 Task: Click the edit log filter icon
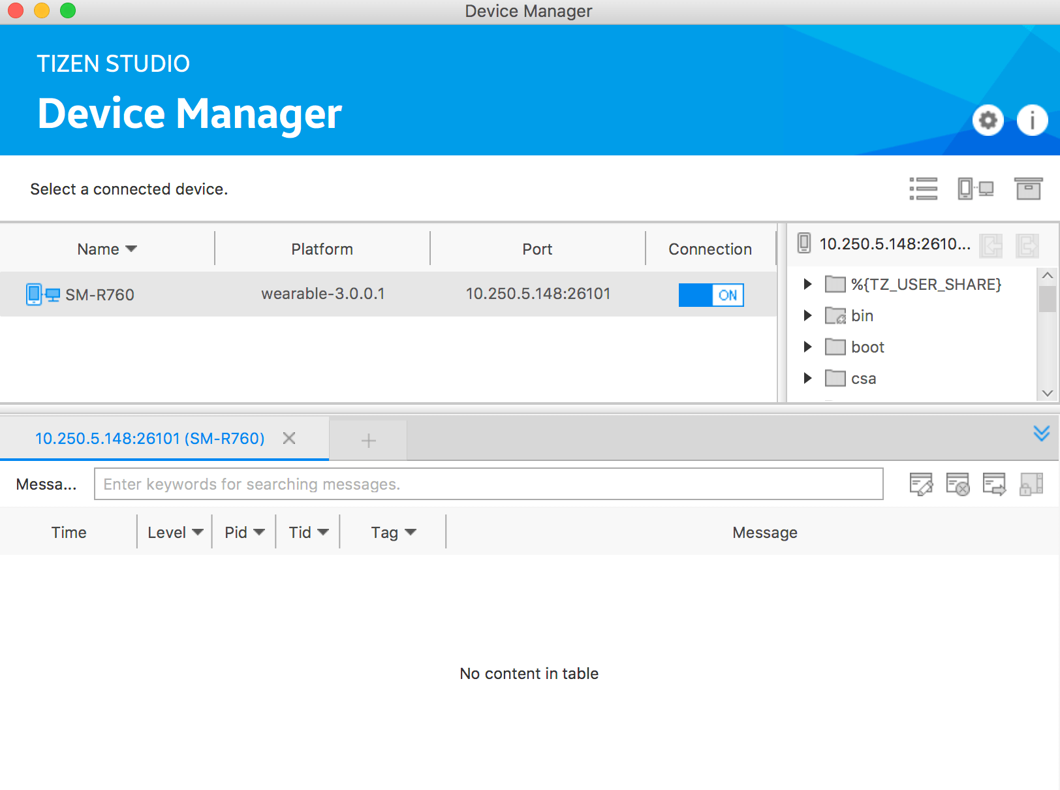pos(921,484)
